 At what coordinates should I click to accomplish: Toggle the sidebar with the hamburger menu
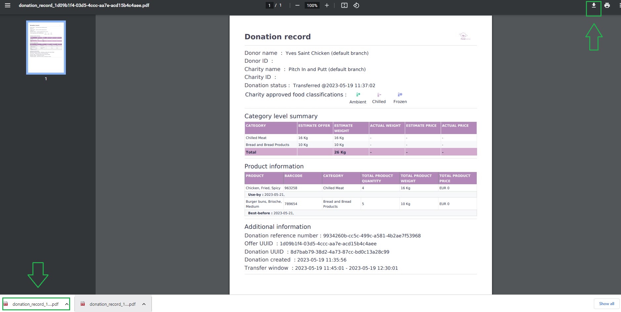pyautogui.click(x=7, y=5)
